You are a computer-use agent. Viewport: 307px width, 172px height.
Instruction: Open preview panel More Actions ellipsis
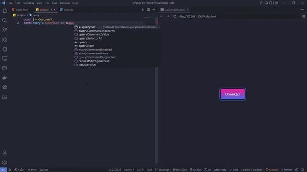tap(303, 10)
